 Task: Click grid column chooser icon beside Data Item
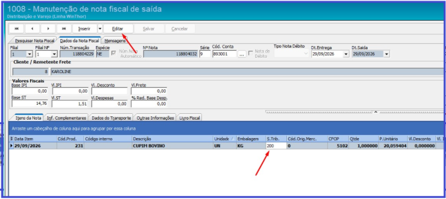[x=11, y=139]
